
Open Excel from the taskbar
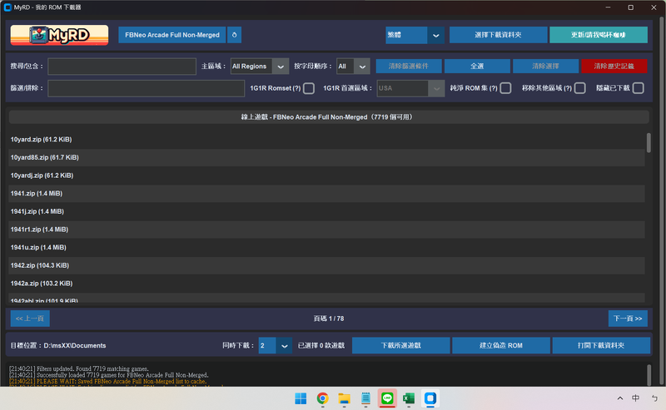pos(409,398)
